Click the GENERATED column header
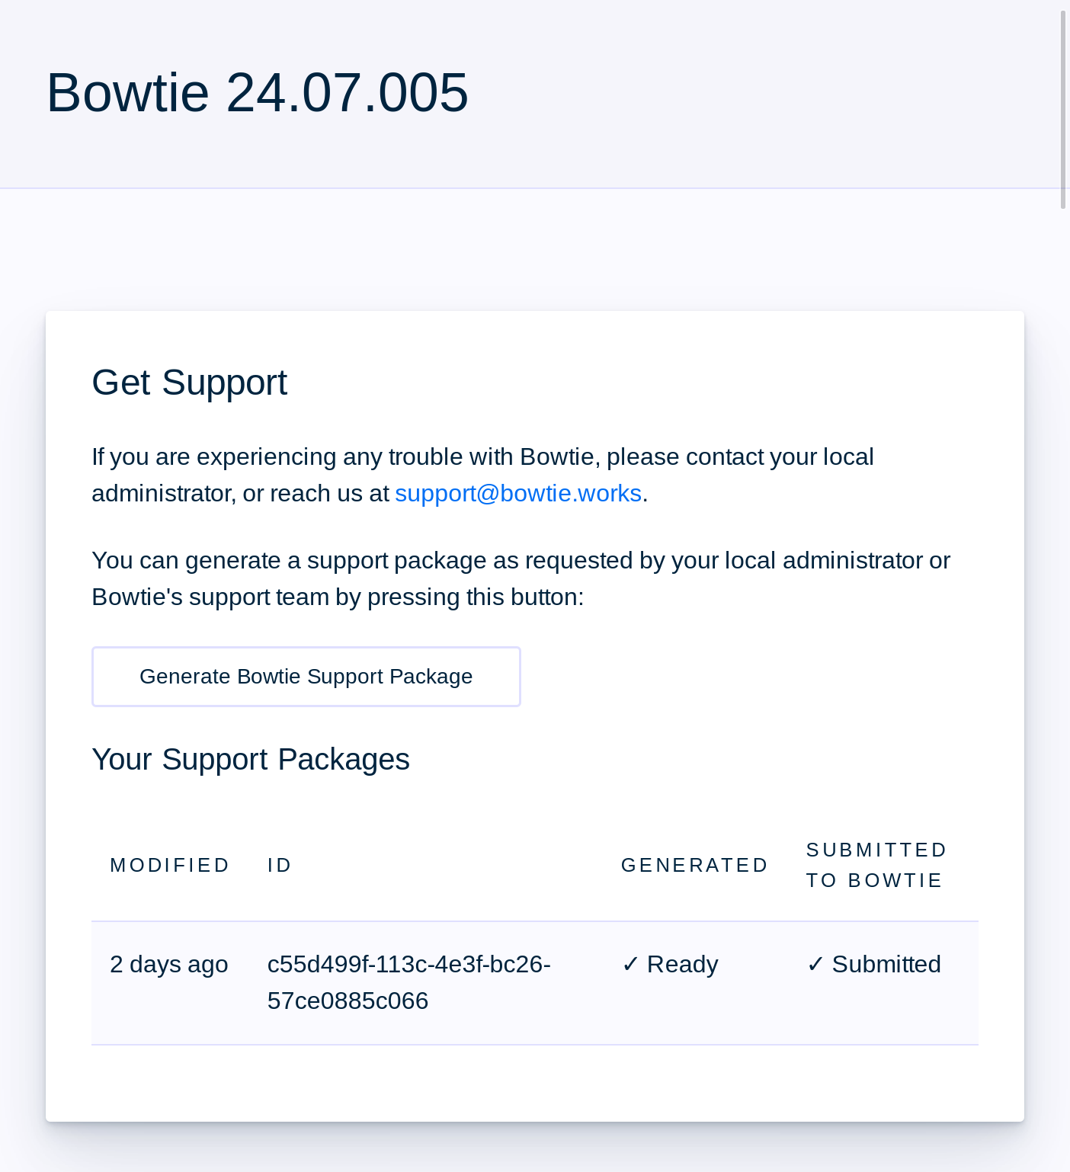The height and width of the screenshot is (1172, 1070). (x=695, y=866)
